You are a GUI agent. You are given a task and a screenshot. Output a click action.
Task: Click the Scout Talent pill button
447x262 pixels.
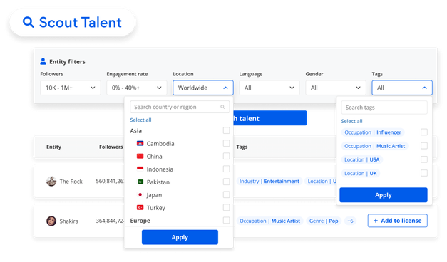(x=73, y=22)
